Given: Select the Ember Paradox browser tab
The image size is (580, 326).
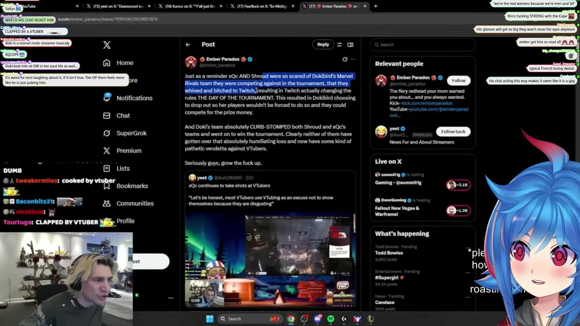Looking at the screenshot, I should pos(333,6).
